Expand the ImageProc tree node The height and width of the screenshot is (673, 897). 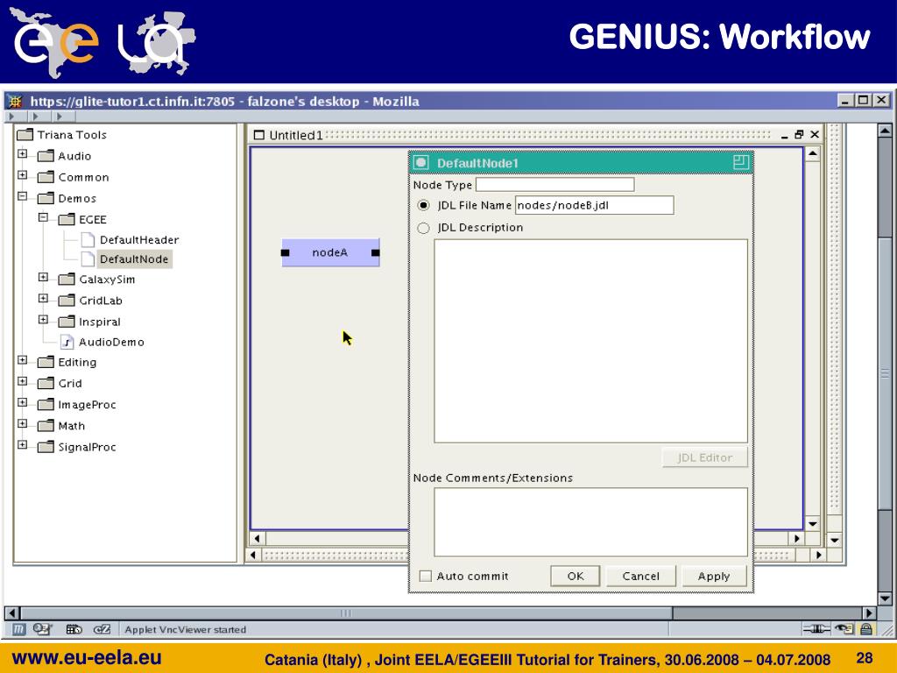pos(22,402)
